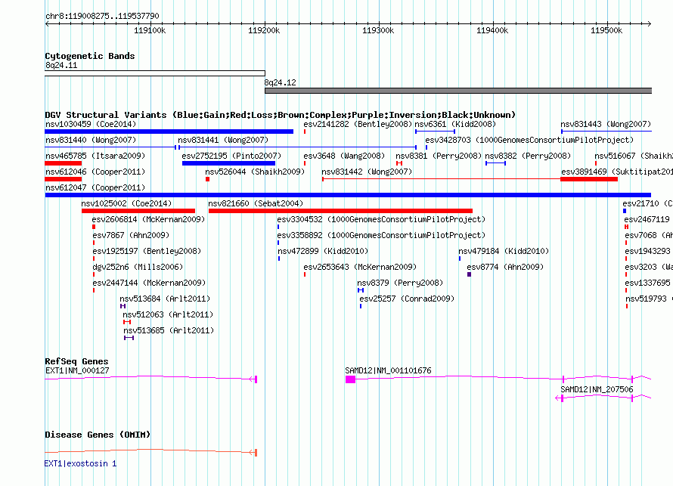Click nsv472899 (Kidd2010) variant label
The width and height of the screenshot is (673, 486).
[323, 251]
